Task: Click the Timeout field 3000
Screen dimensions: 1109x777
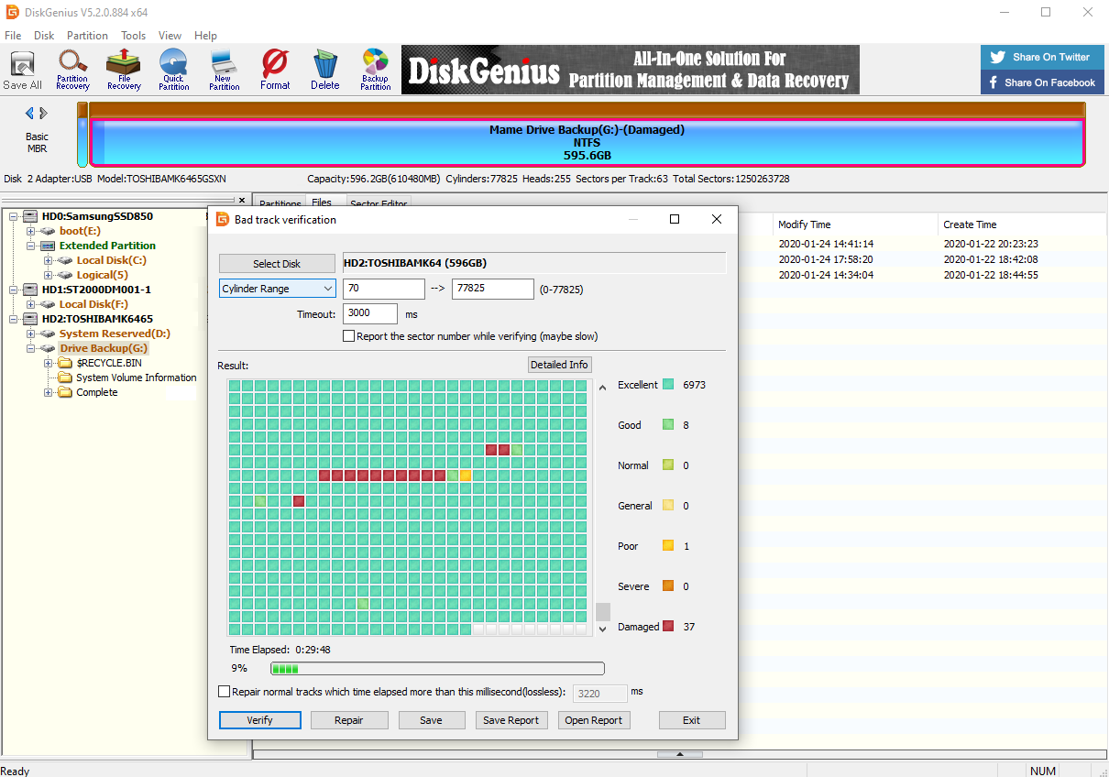Action: (370, 313)
